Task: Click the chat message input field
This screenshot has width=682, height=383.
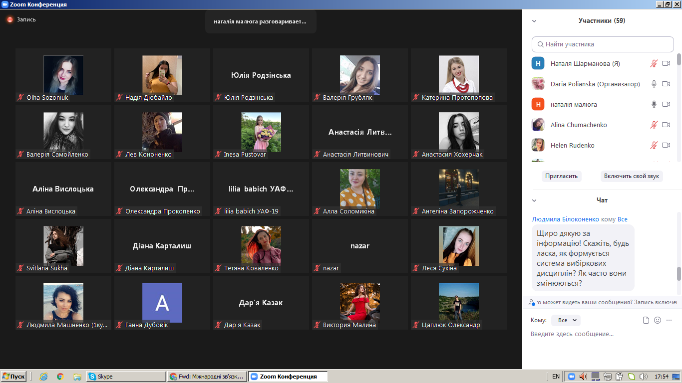Action: coord(599,334)
